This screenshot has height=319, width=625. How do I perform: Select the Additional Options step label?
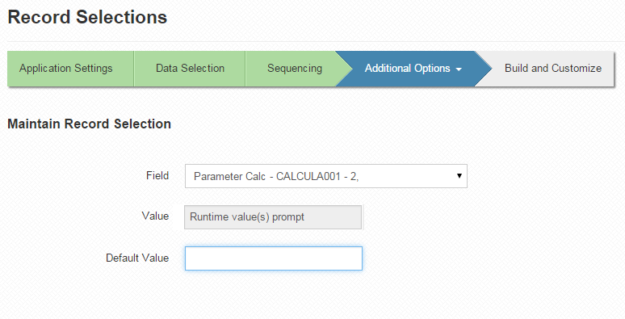click(407, 68)
